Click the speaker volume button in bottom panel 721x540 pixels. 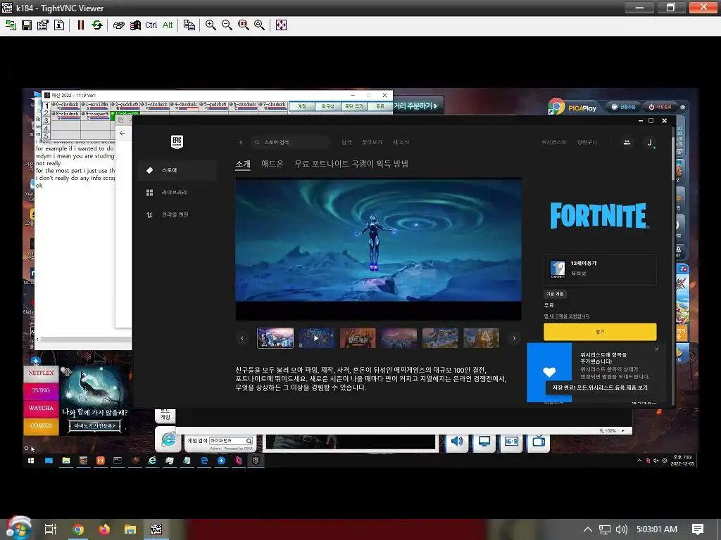click(x=457, y=442)
